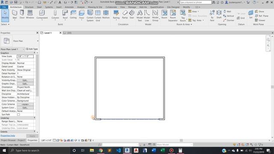Select the Modify tool
The image size is (274, 154).
[x=5, y=15]
